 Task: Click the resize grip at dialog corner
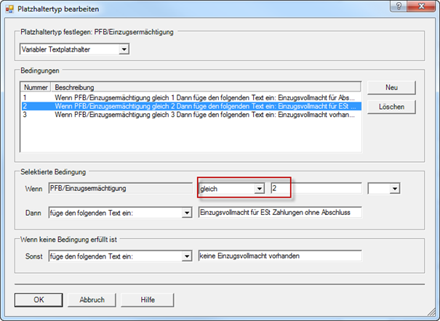pos(431,312)
